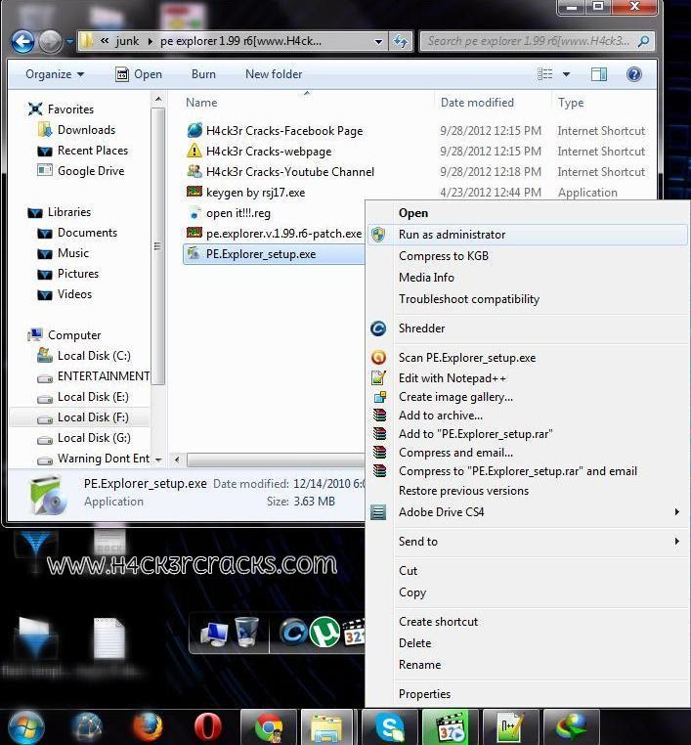This screenshot has height=745, width=691.
Task: Click navigation pane scroll up arrow
Action: [158, 100]
